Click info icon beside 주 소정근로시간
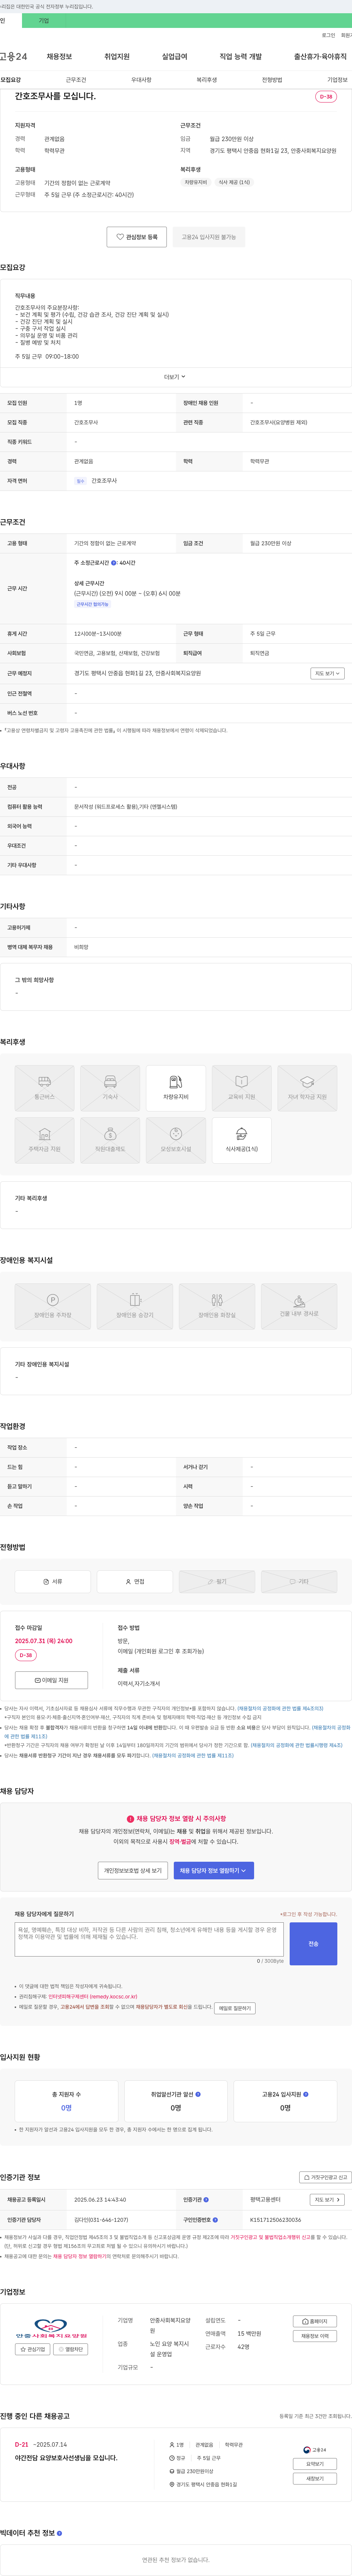This screenshot has width=352, height=2576. [114, 563]
